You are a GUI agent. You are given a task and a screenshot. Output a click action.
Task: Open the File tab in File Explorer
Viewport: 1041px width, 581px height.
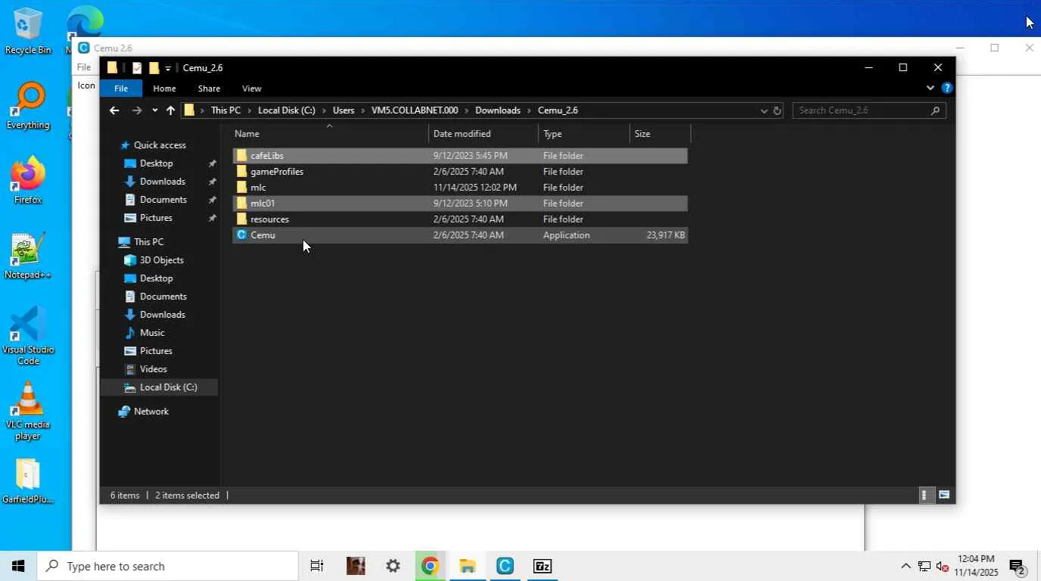point(121,89)
